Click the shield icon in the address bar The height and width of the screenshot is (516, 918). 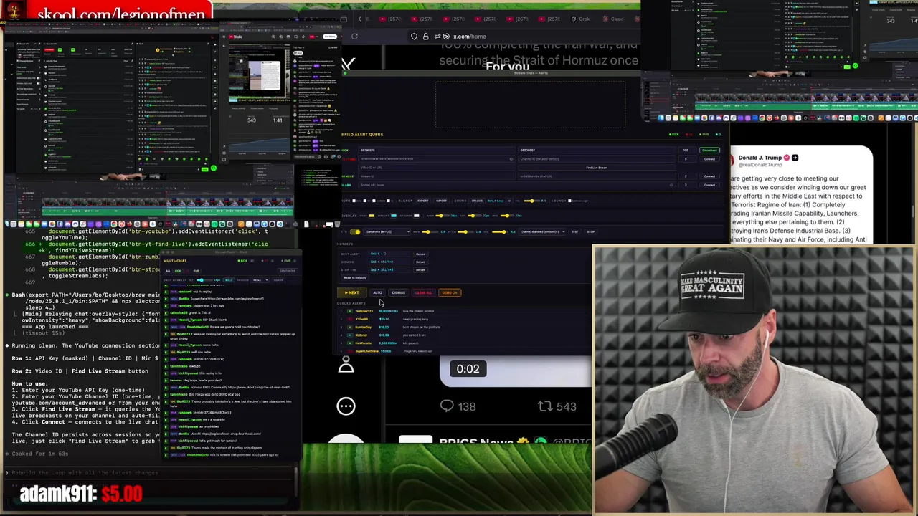[x=414, y=36]
